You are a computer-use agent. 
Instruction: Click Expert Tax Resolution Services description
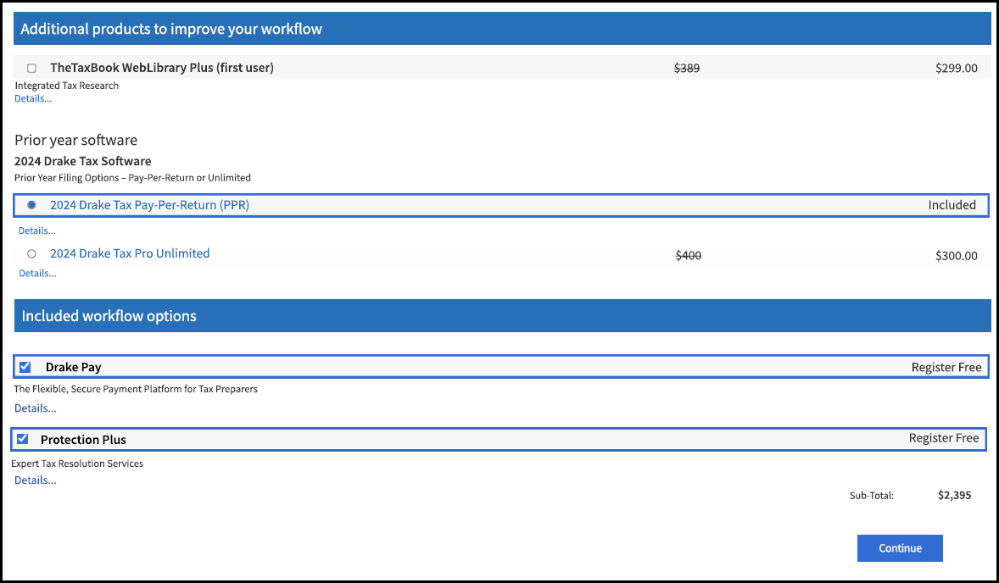(77, 464)
